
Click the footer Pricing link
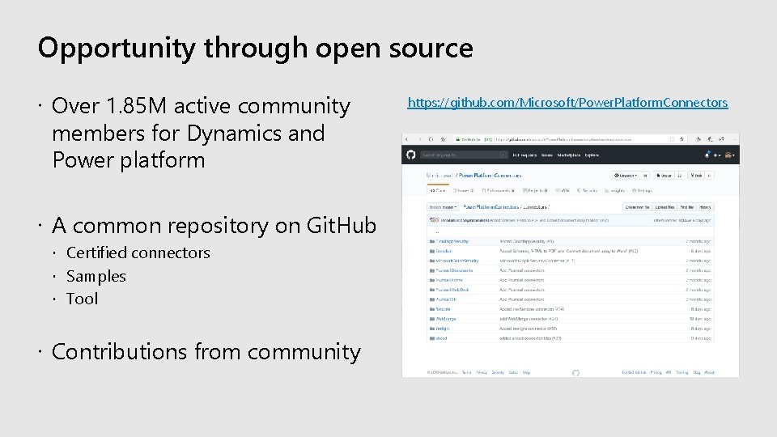coord(656,372)
